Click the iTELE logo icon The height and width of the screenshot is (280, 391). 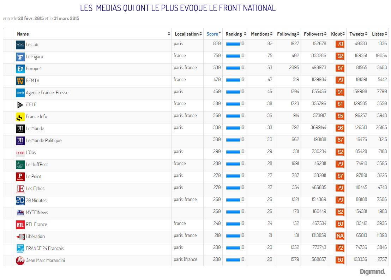coord(20,105)
